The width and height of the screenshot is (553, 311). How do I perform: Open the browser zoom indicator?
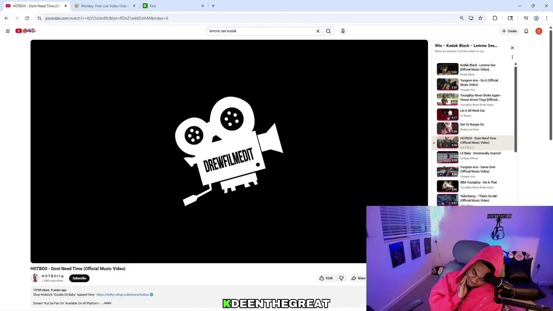(x=462, y=18)
